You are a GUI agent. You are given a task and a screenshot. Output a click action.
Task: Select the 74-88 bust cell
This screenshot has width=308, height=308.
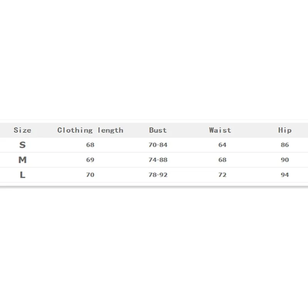[158, 160]
